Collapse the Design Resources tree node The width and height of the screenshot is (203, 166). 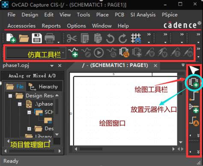[x=10, y=96]
